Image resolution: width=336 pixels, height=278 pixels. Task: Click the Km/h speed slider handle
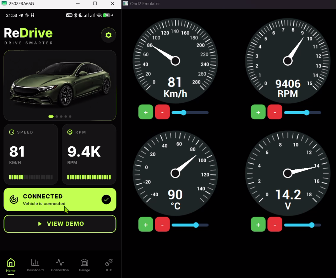click(183, 113)
